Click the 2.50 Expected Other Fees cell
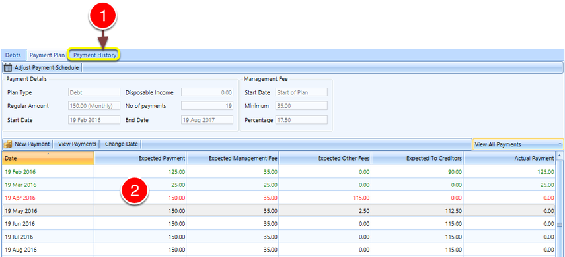Image resolution: width=565 pixels, height=257 pixels. [325, 211]
